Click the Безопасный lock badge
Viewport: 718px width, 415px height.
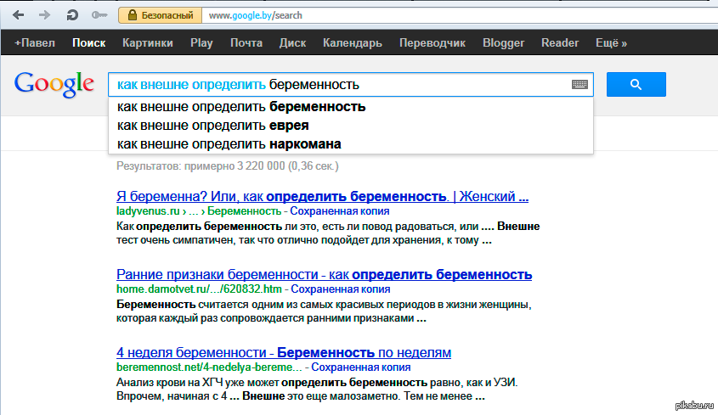(x=161, y=15)
